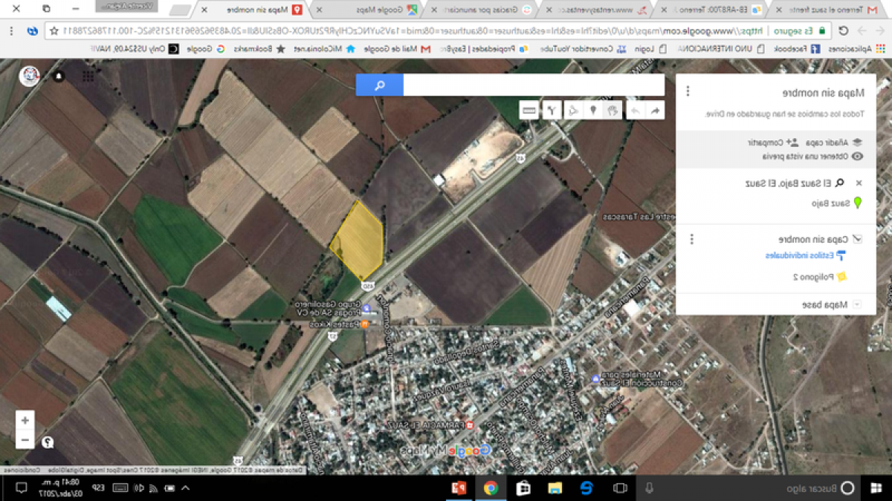The height and width of the screenshot is (501, 892).
Task: Select the draw line tool
Action: [572, 110]
